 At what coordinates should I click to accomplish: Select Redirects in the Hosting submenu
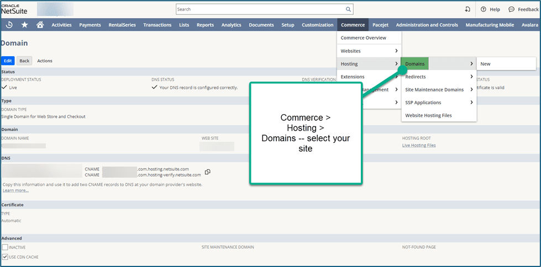click(x=439, y=77)
